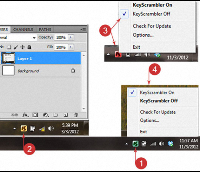Screen dimensions: 200x172
Task: Toggle lock transparent pixels icon
Action: (9, 47)
